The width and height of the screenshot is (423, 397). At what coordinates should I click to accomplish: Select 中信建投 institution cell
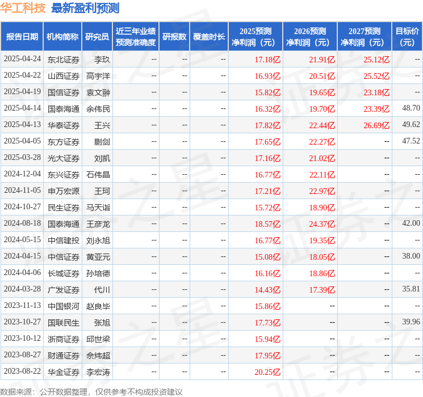point(64,240)
